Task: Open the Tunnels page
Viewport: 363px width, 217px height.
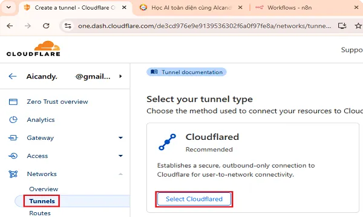Action: 42,201
